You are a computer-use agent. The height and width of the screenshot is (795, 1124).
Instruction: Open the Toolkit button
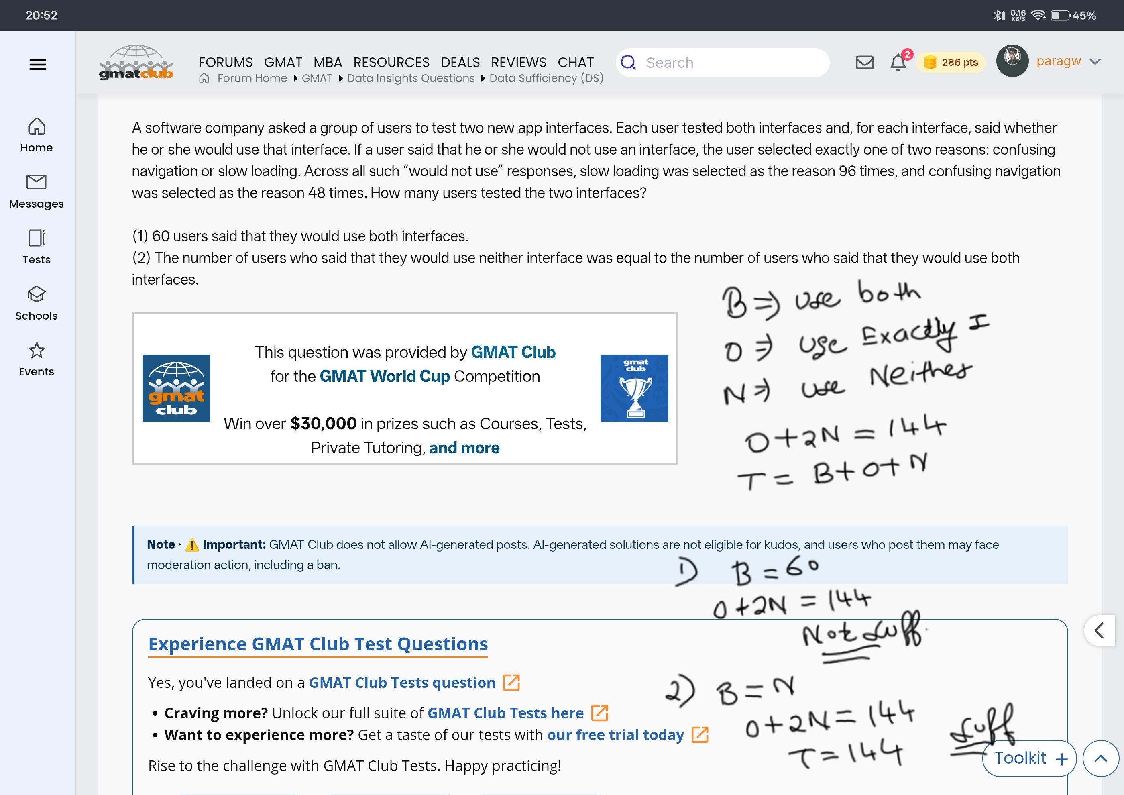(1030, 758)
